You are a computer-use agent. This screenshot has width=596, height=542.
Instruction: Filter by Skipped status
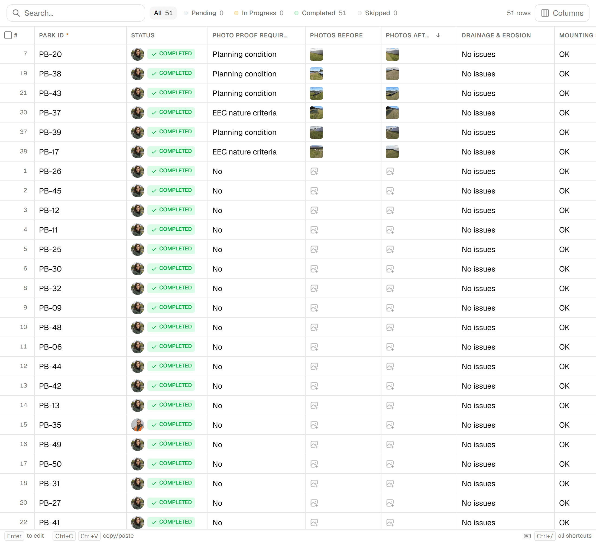click(378, 13)
